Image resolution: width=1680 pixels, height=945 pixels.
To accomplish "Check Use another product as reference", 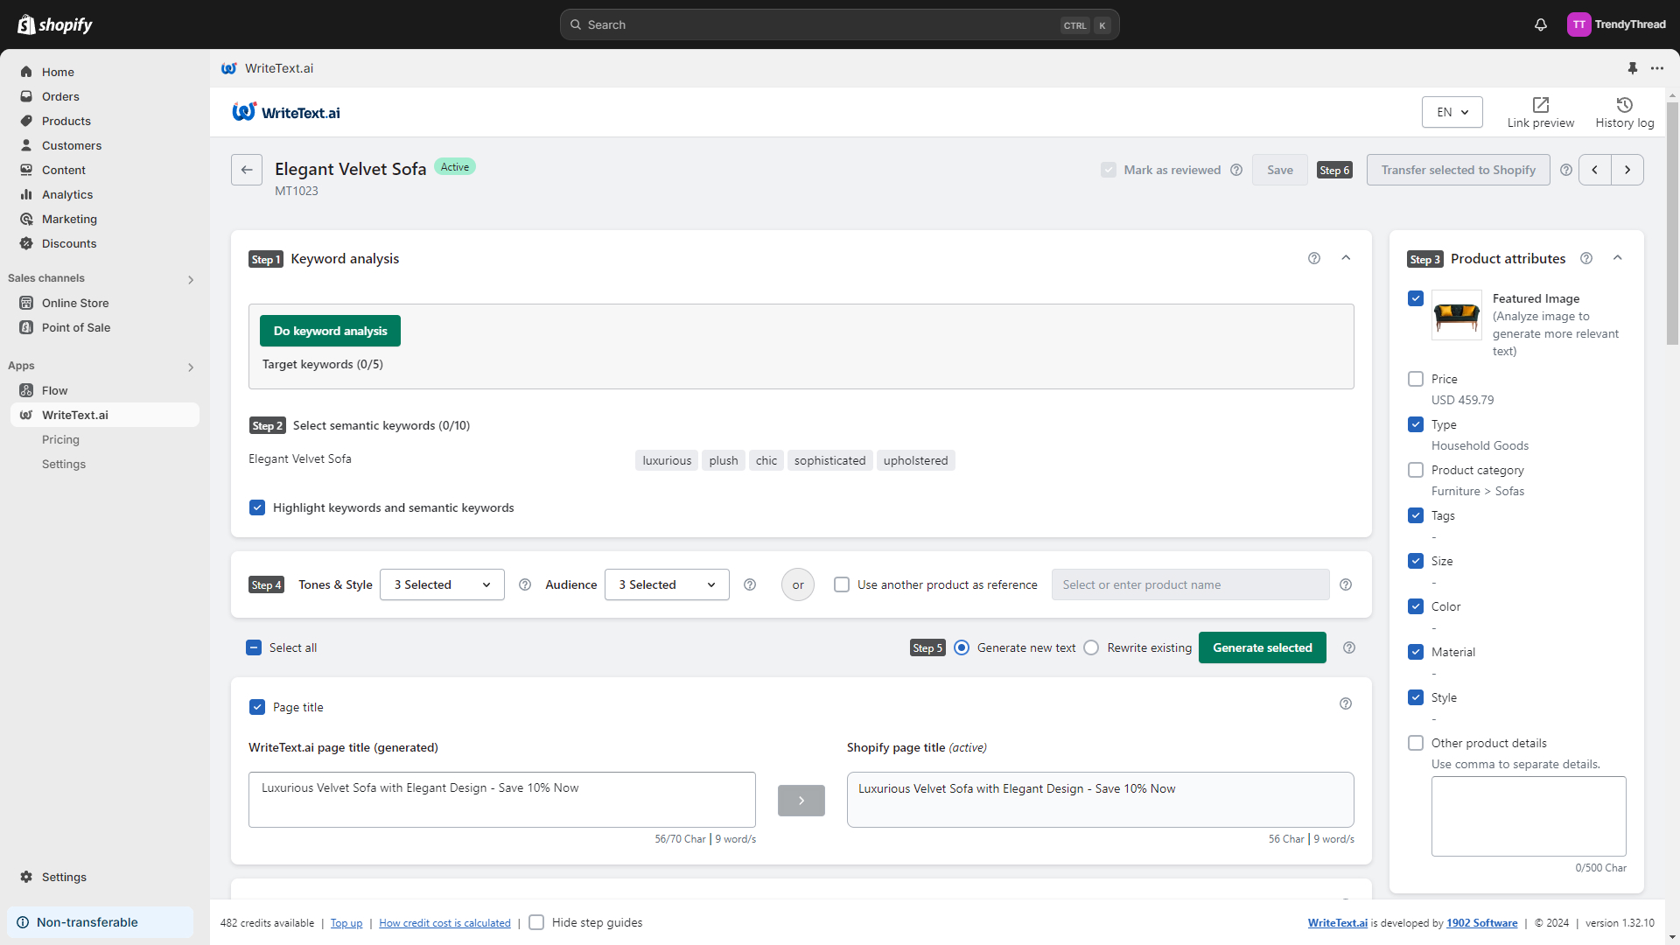I will click(x=842, y=584).
